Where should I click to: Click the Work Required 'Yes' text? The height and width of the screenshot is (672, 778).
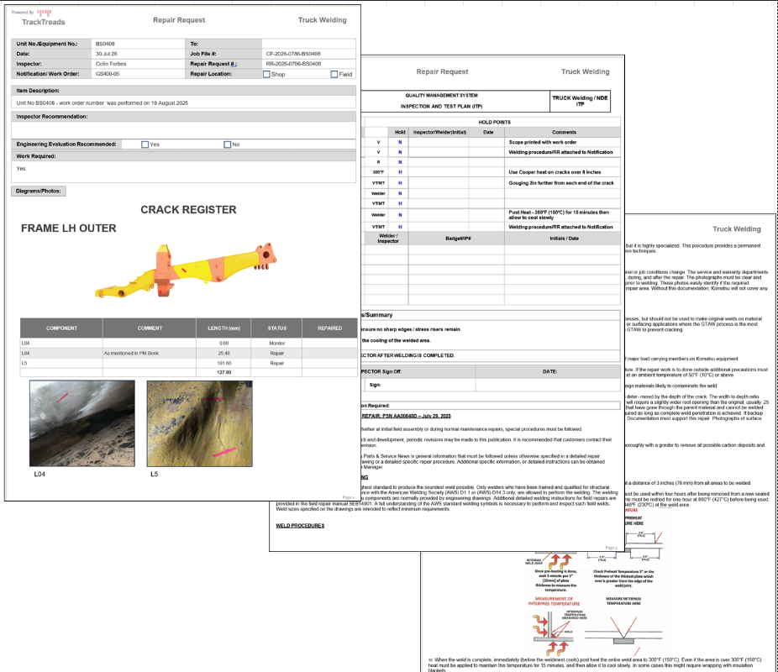tap(21, 169)
